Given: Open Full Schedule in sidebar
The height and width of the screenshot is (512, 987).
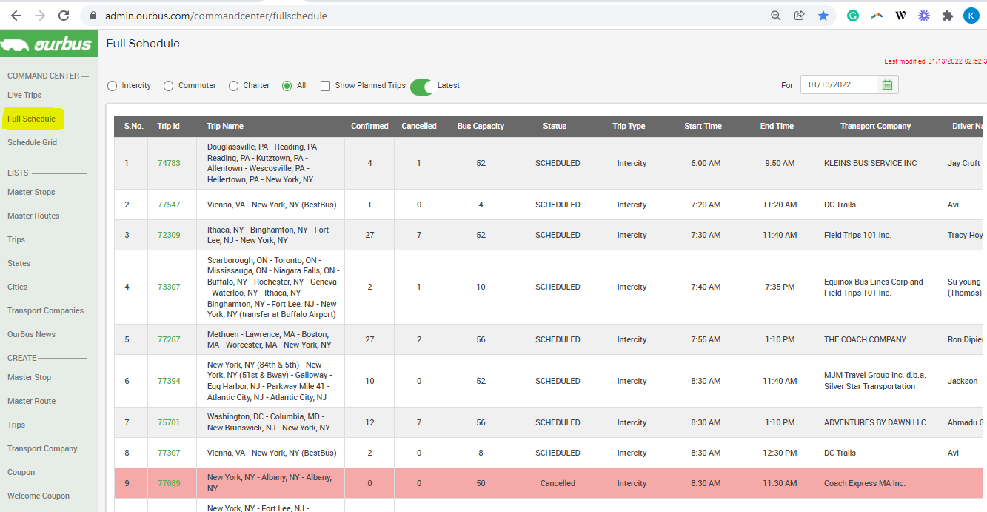Looking at the screenshot, I should [32, 119].
